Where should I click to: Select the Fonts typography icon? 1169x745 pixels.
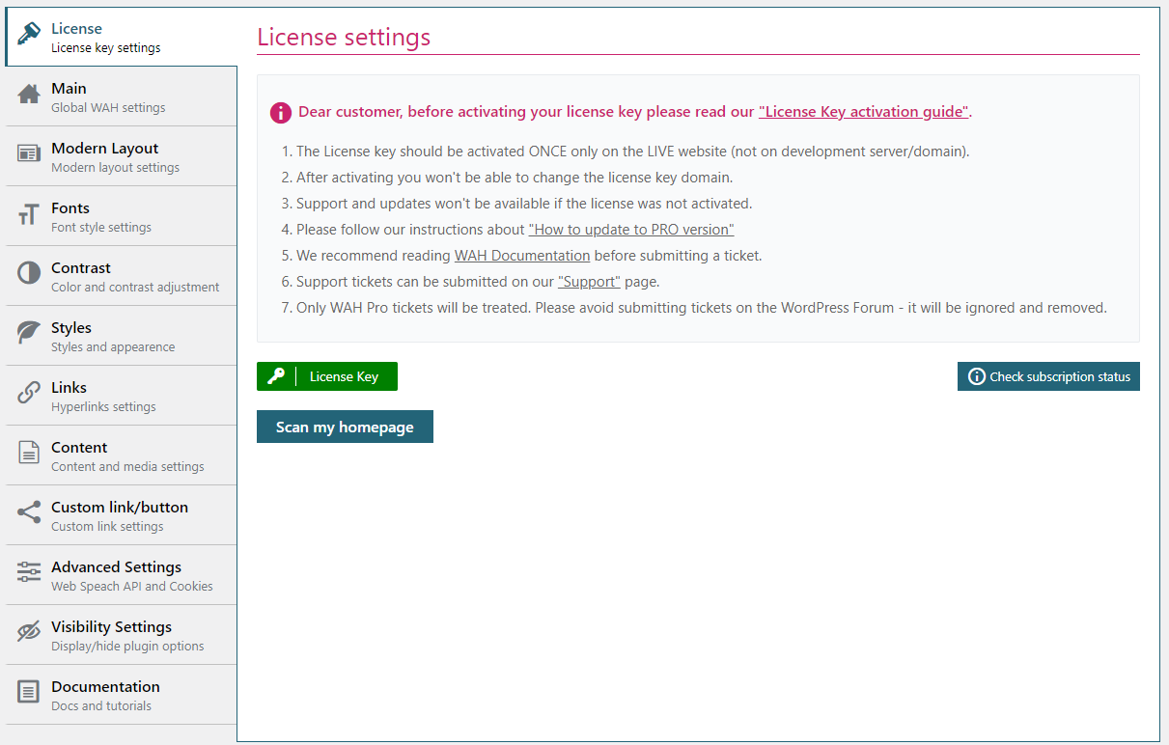[x=29, y=216]
